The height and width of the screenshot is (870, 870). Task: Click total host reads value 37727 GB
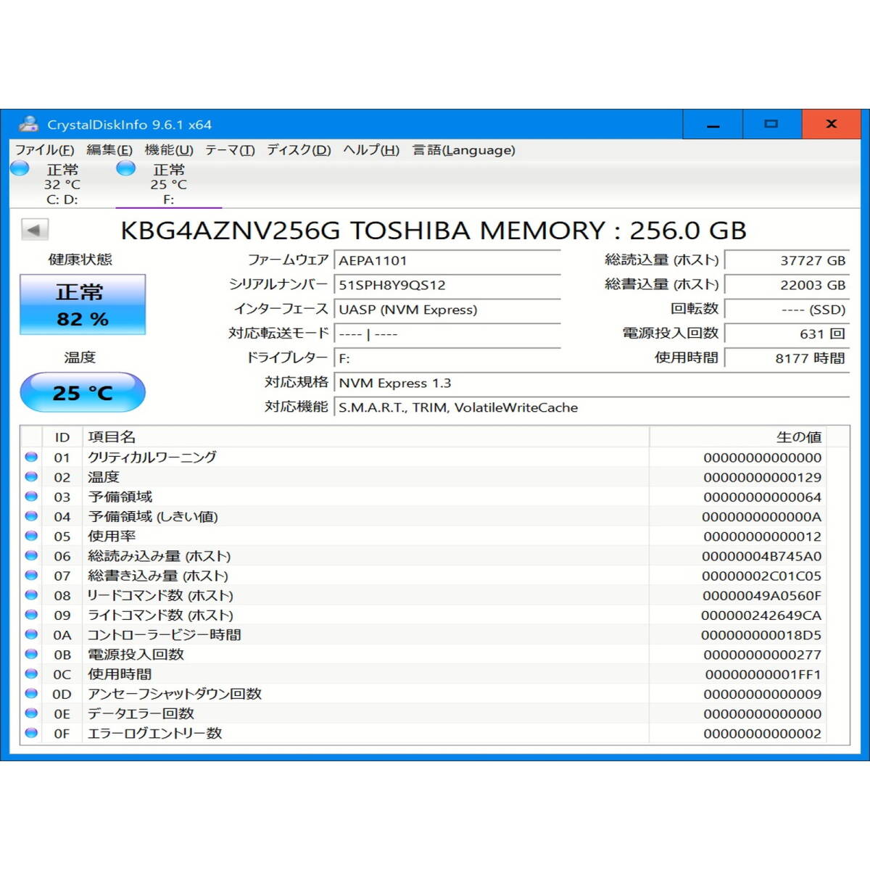click(x=787, y=260)
